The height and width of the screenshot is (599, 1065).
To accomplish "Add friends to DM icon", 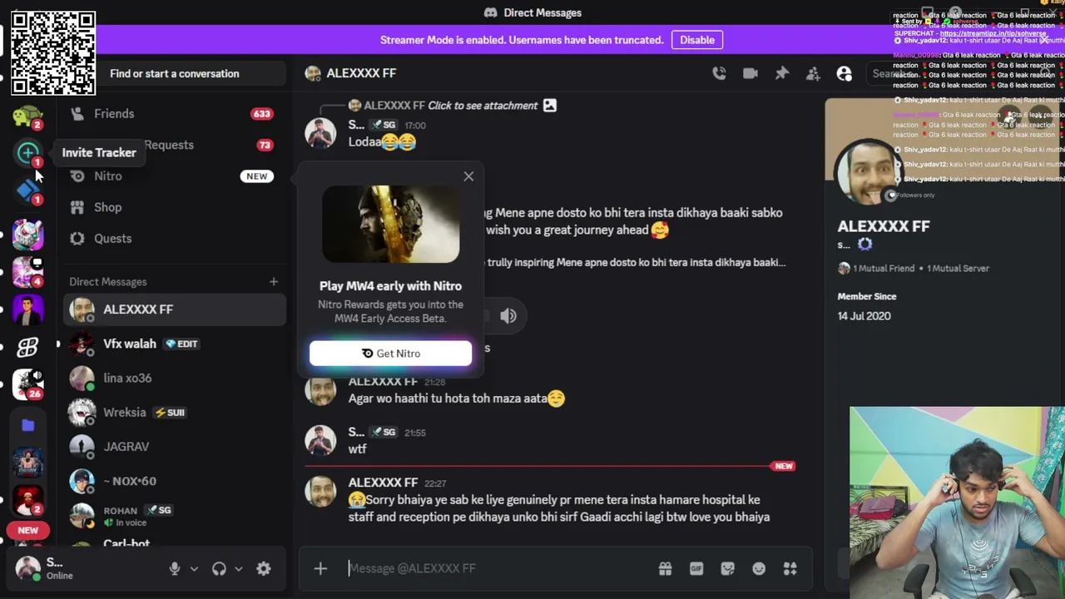I will (x=813, y=74).
